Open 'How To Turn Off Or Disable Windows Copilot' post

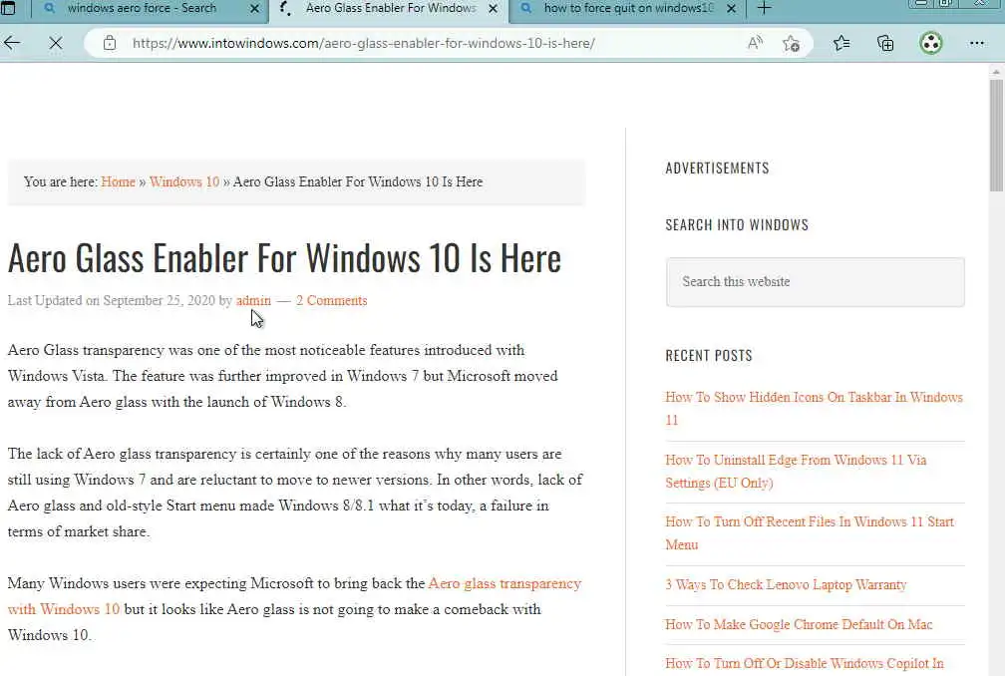[805, 664]
